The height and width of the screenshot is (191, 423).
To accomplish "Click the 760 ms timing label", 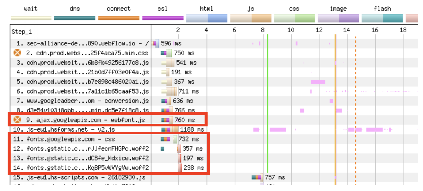I will [x=185, y=120].
